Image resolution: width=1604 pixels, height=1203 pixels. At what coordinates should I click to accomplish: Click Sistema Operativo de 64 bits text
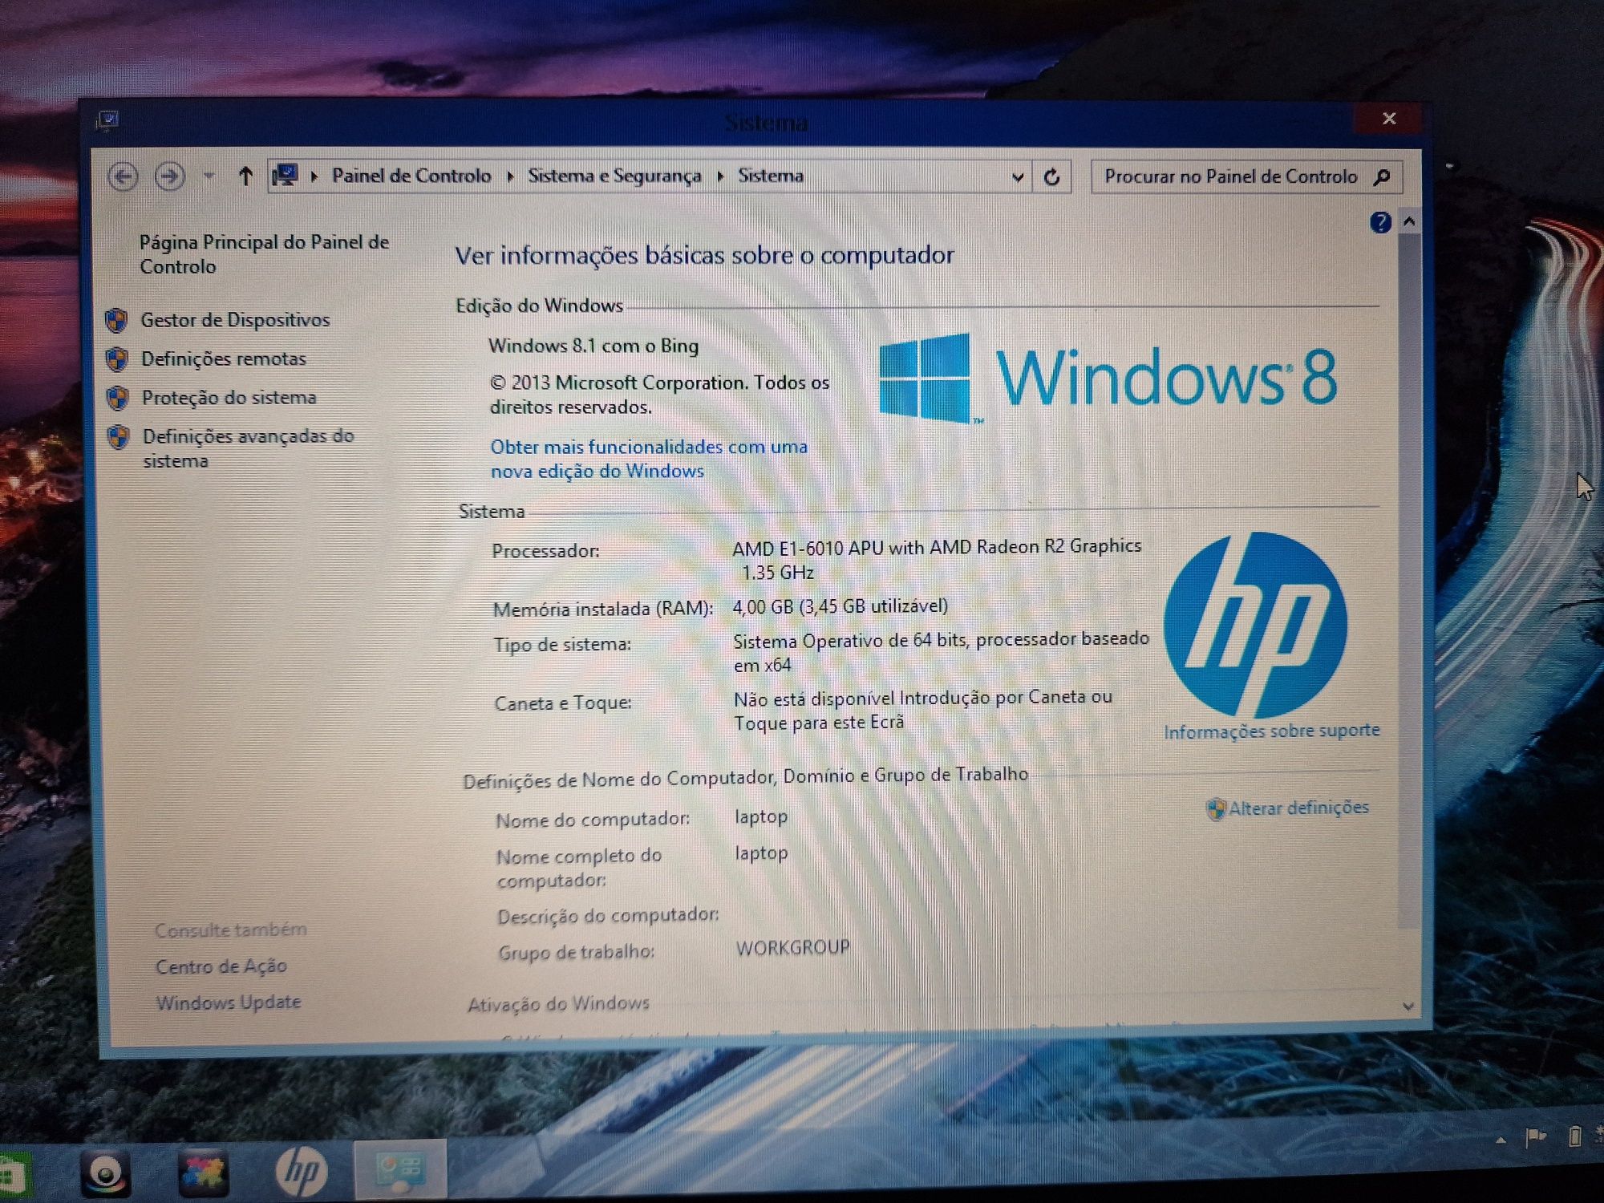point(941,651)
